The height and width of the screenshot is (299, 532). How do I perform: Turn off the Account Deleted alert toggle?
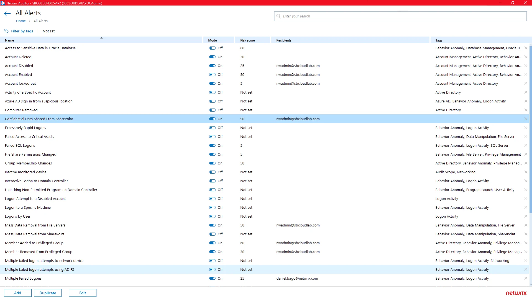pyautogui.click(x=212, y=57)
